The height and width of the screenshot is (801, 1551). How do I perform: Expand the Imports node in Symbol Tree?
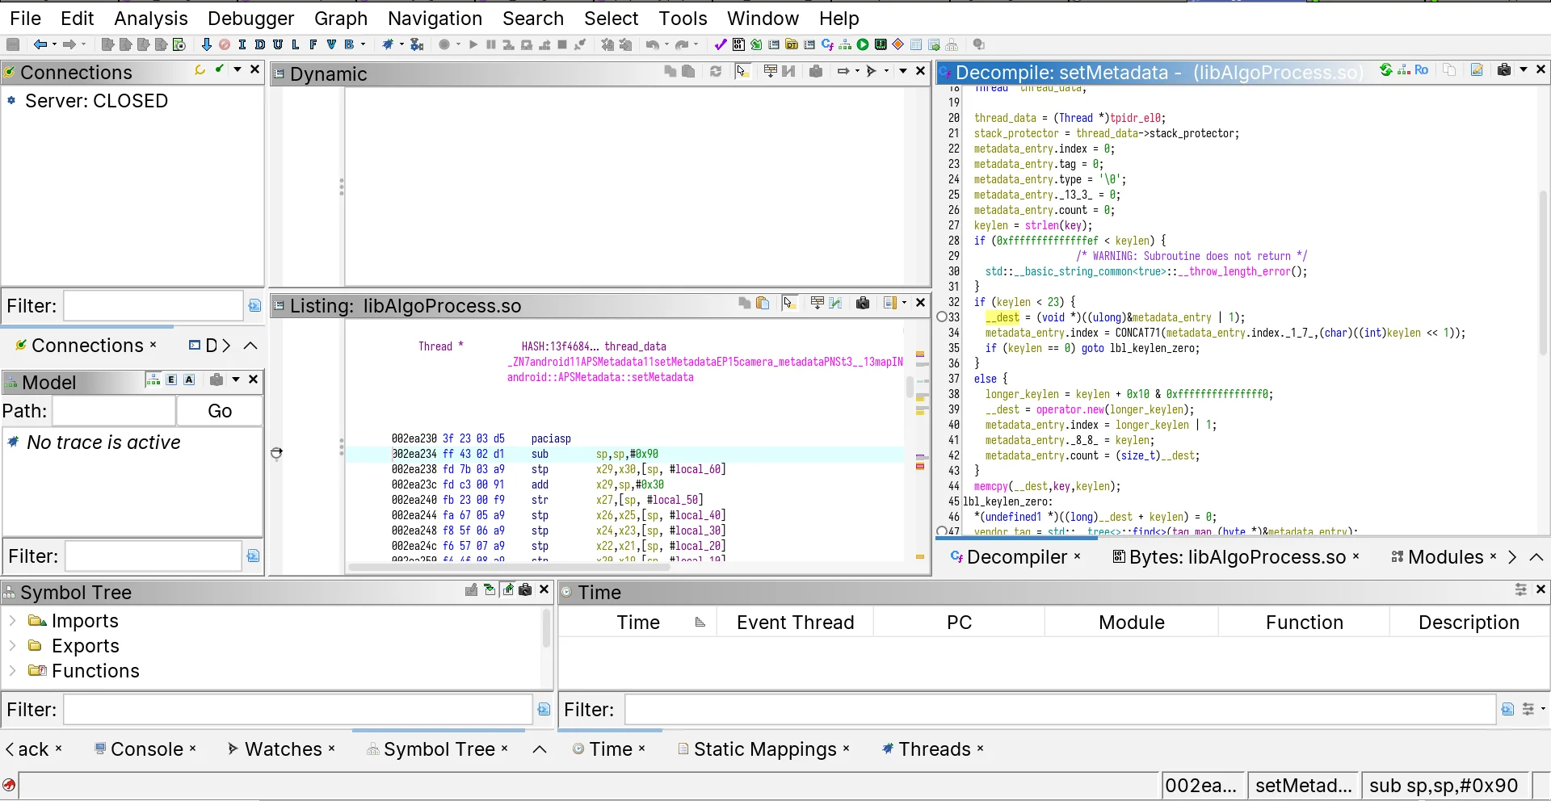(x=11, y=621)
